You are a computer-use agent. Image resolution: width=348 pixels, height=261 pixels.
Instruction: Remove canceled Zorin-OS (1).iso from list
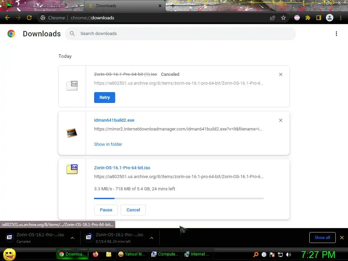[x=281, y=74]
